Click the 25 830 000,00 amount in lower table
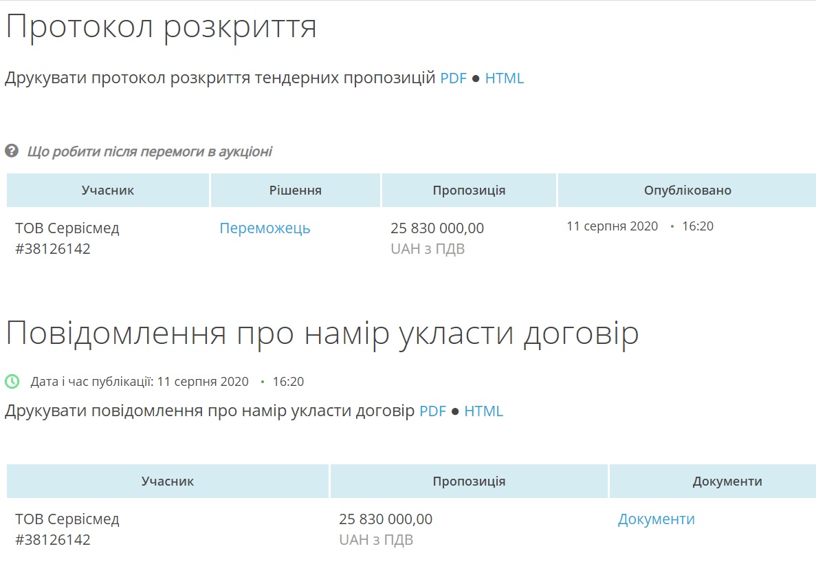 [386, 519]
